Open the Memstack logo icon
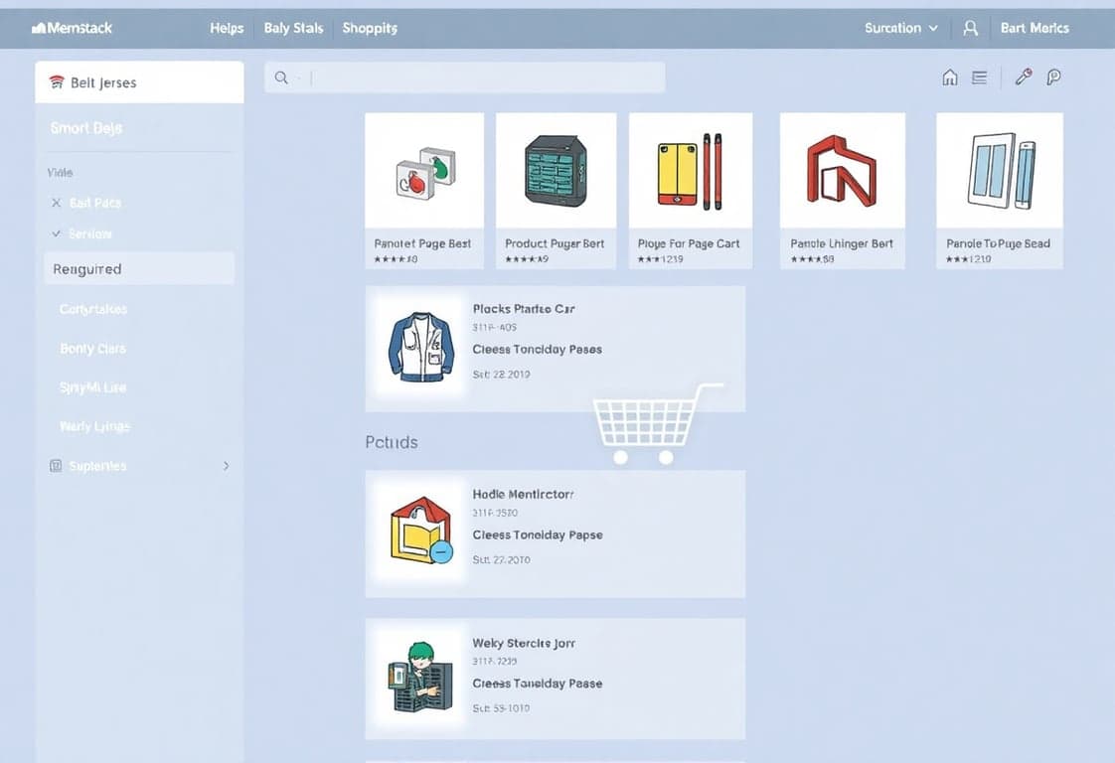 pos(40,28)
